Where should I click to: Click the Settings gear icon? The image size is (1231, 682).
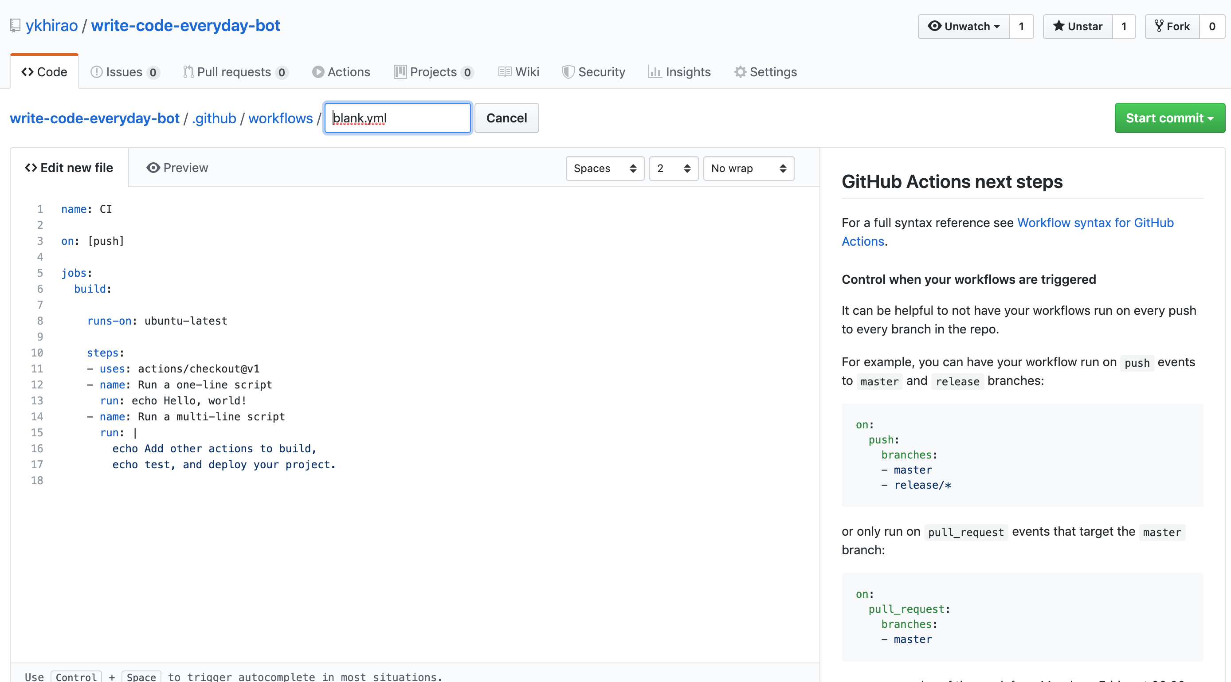point(740,72)
